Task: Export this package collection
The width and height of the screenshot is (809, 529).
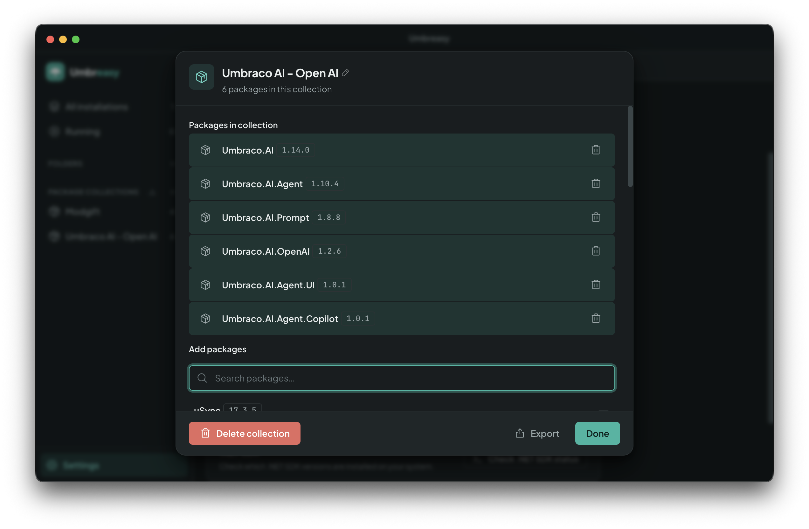Action: (537, 433)
